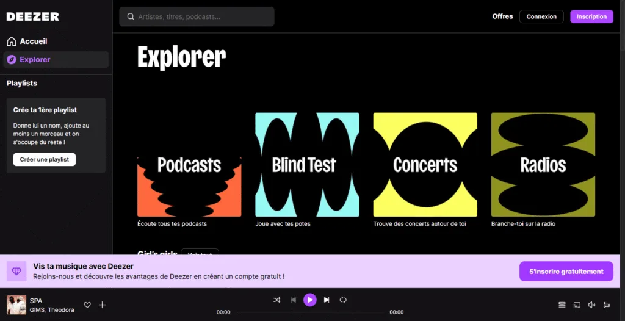
Task: Click Créer une playlist button
Action: point(44,159)
